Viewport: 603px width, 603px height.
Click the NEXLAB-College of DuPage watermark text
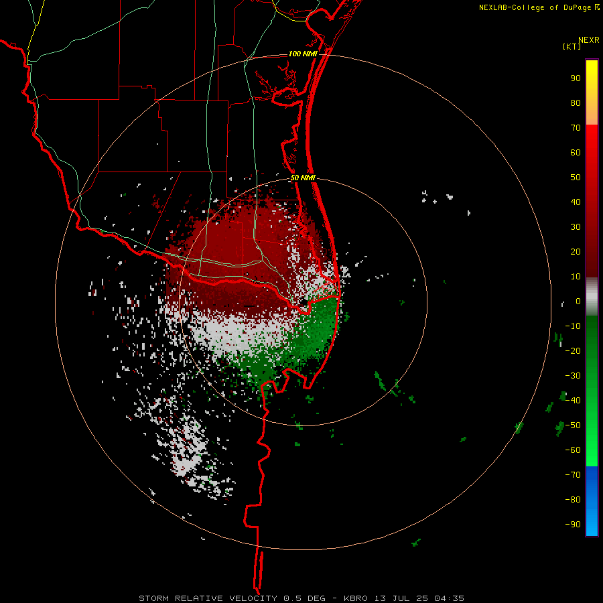pos(539,7)
